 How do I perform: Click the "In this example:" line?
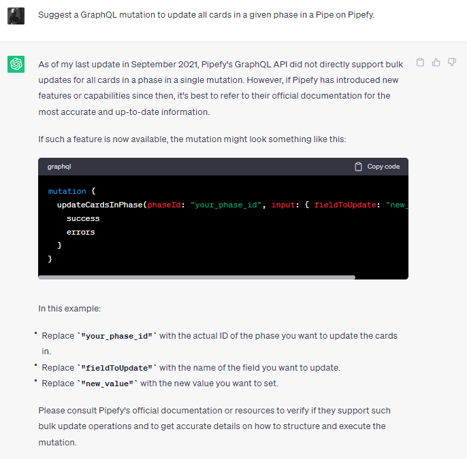point(69,309)
